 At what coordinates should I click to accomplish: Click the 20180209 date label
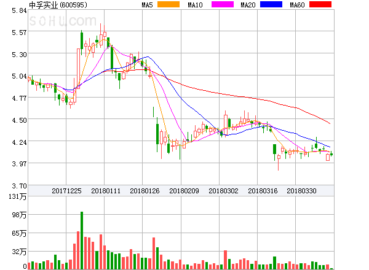pos(184,191)
